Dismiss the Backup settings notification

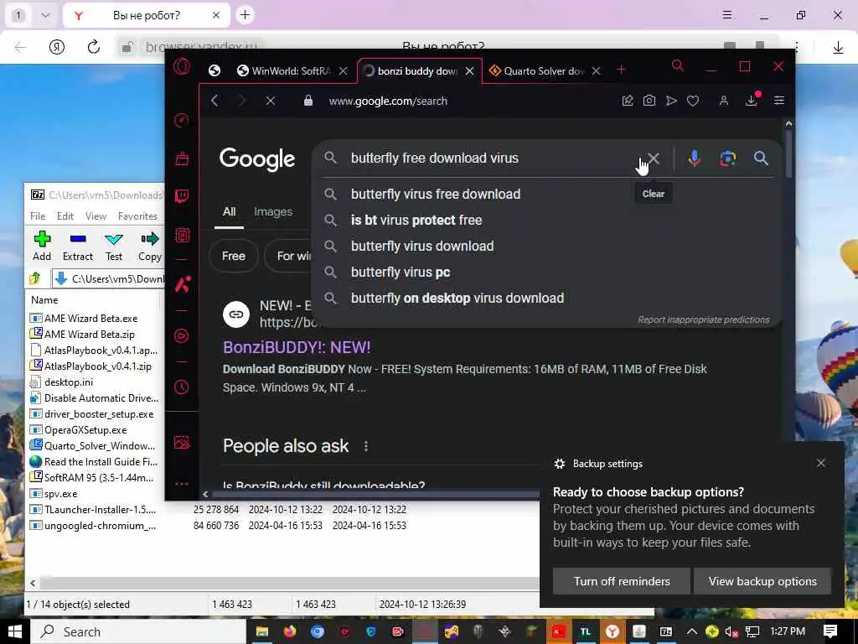coord(821,463)
